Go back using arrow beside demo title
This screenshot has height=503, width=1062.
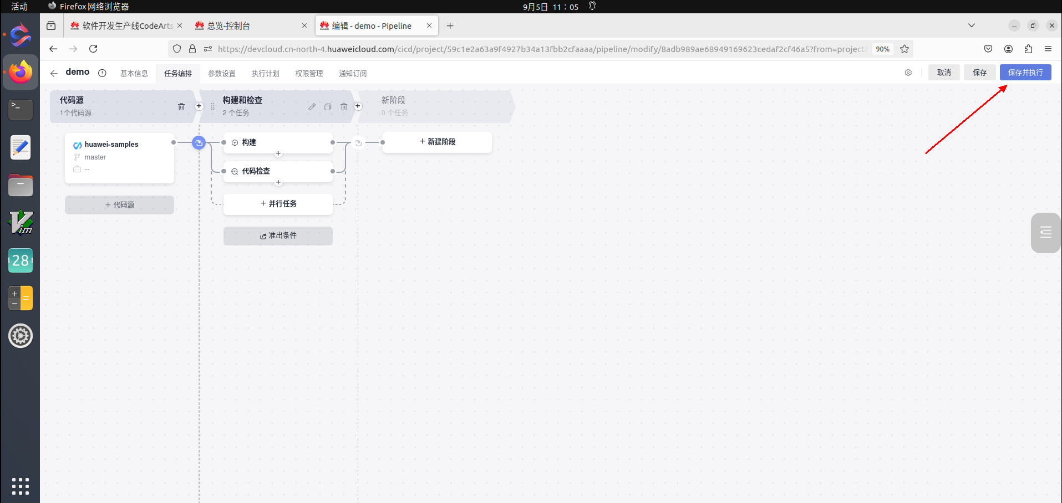click(54, 73)
